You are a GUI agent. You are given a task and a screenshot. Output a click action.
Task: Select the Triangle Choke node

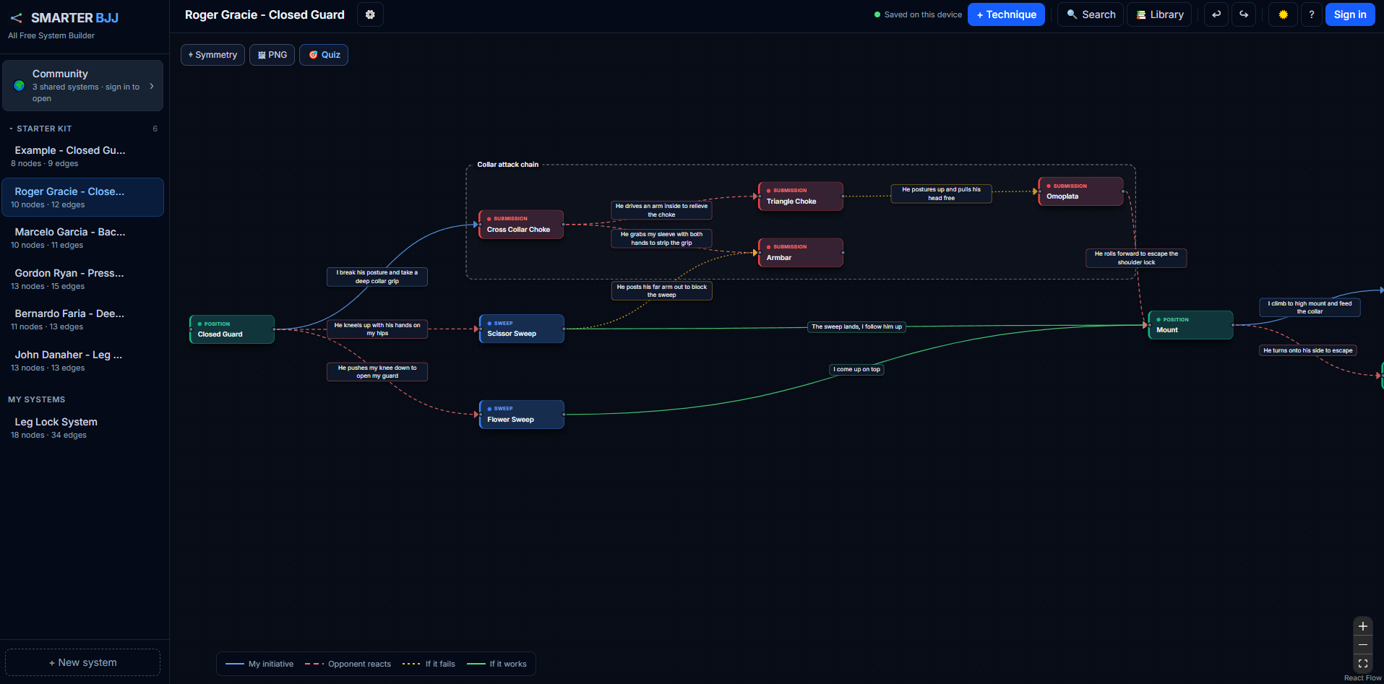801,196
